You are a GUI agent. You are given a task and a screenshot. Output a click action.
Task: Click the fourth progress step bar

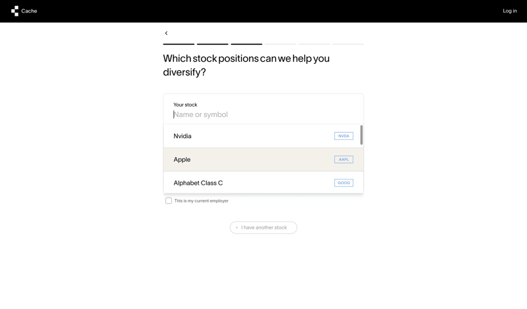click(280, 44)
